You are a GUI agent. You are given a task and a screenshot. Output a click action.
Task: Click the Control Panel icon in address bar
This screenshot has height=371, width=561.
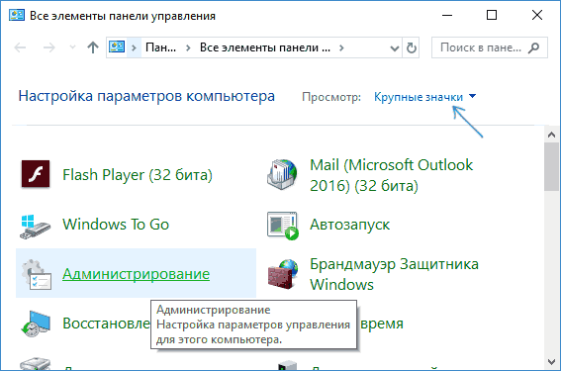point(117,46)
